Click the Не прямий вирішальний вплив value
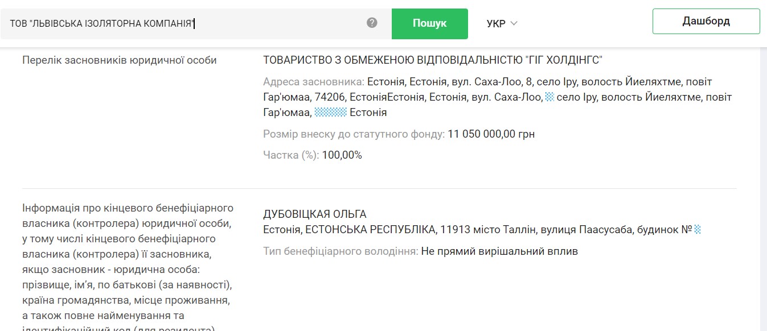Image resolution: width=767 pixels, height=331 pixels. coord(499,251)
